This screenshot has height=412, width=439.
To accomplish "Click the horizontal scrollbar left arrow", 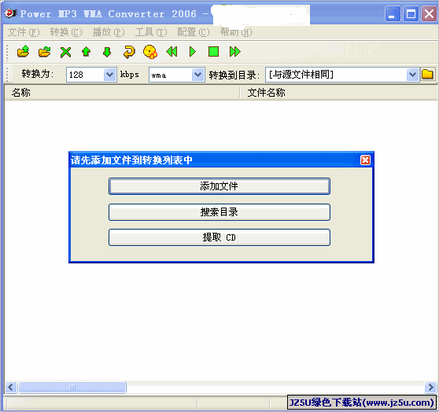I will (x=11, y=388).
